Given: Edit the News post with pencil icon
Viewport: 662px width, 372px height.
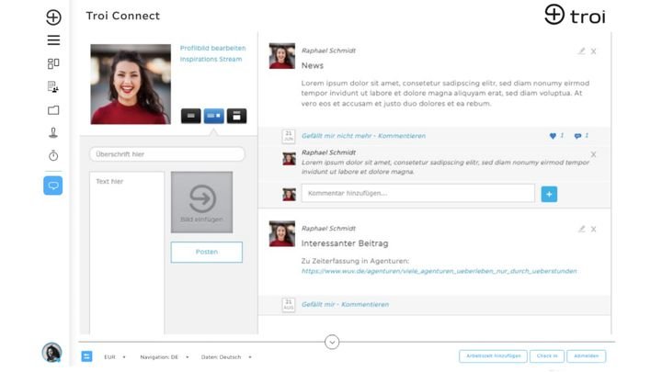Looking at the screenshot, I should (582, 51).
